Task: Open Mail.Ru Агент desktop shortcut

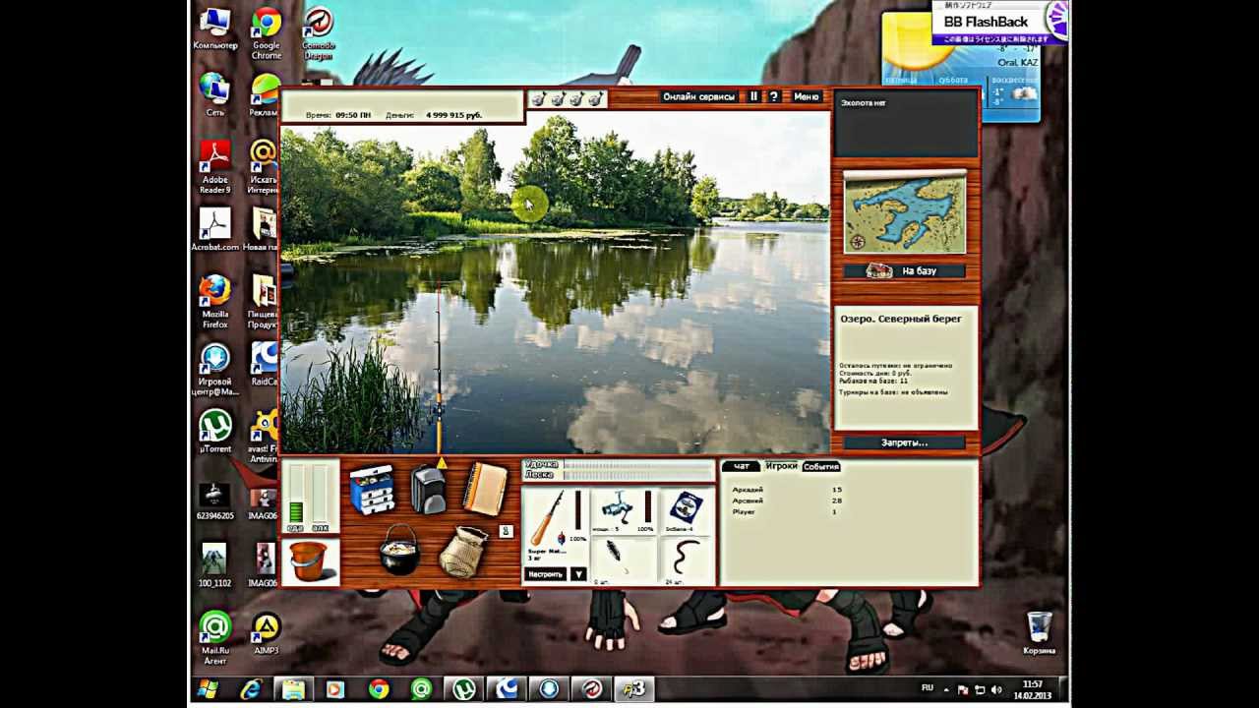Action: click(214, 637)
